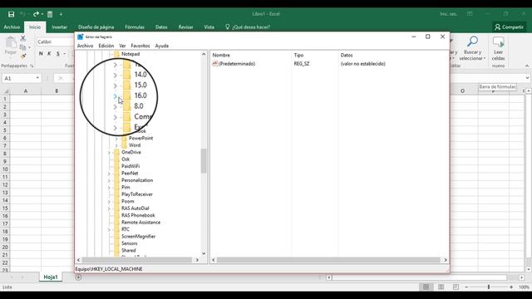Expand the Word registry key
The image size is (532, 299).
coord(116,145)
